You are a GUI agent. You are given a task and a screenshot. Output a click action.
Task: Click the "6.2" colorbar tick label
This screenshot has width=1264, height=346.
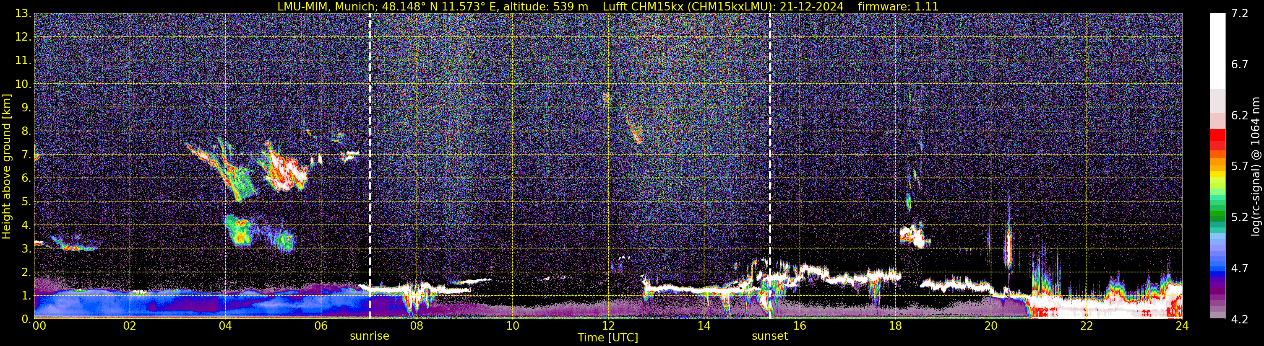click(x=1240, y=115)
